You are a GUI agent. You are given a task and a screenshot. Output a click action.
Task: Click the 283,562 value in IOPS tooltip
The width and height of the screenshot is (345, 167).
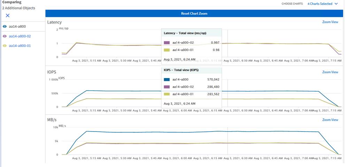click(x=213, y=94)
